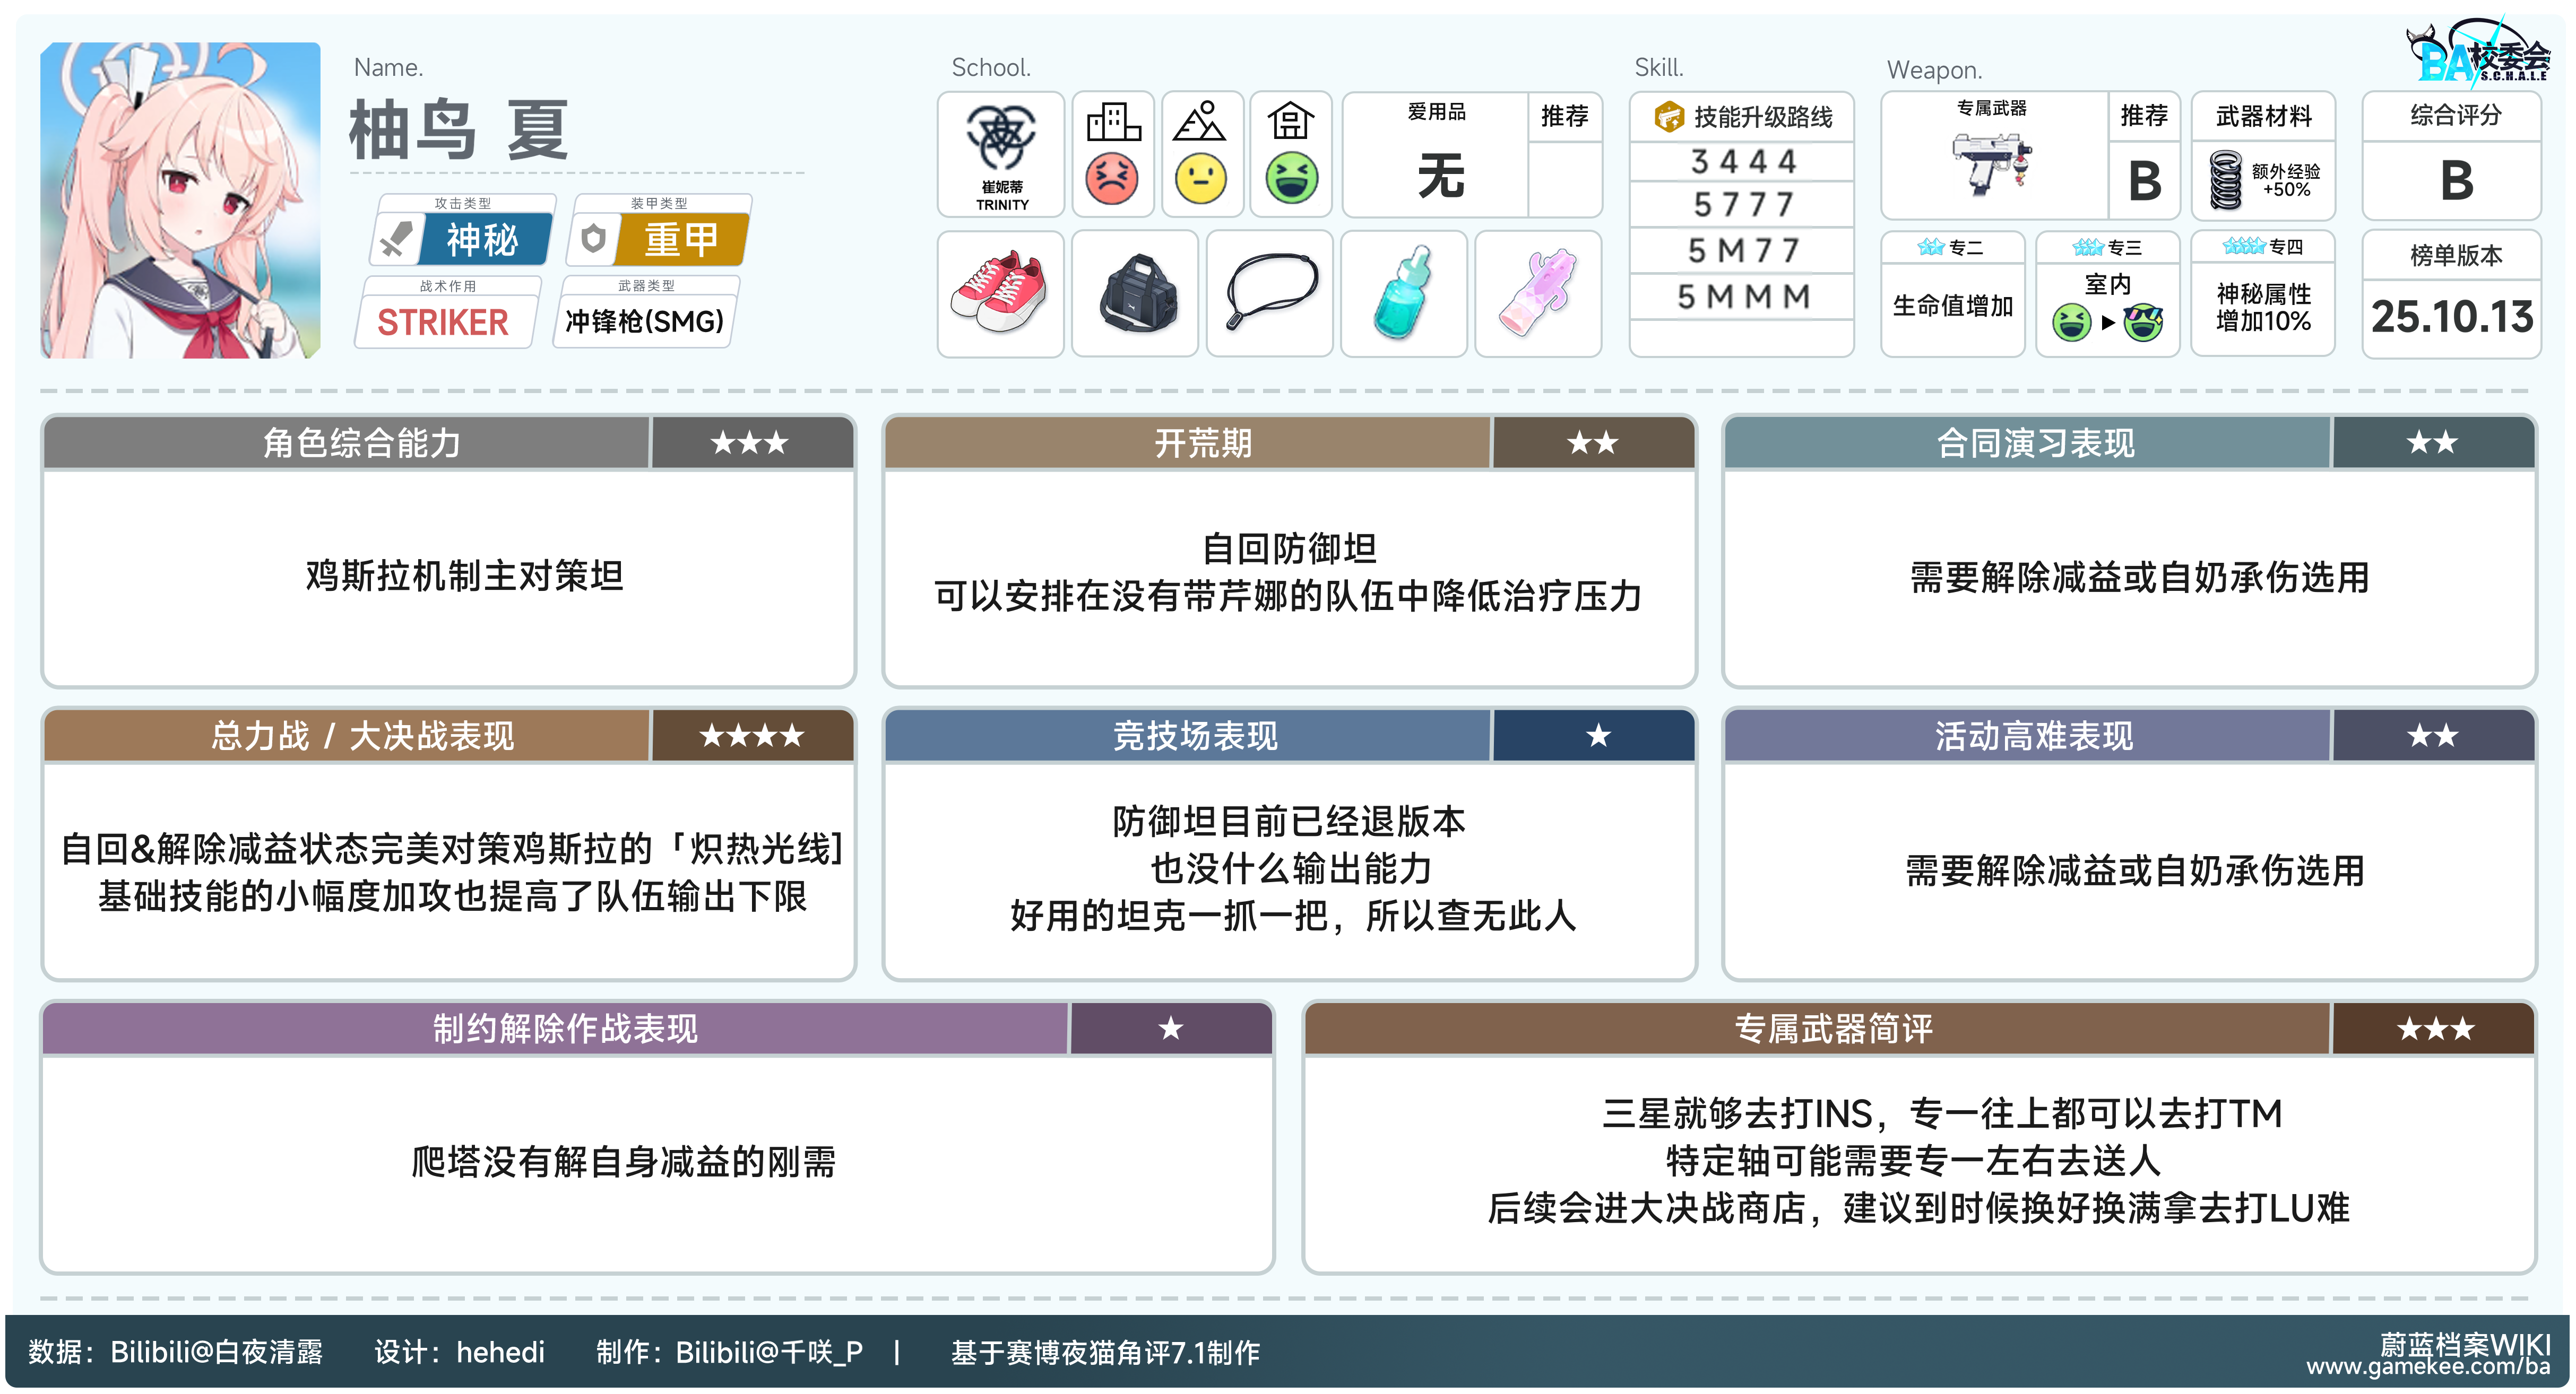Open the 竞技场表现 section header
Screen dimensions: 2576x1394
pos(1194,736)
